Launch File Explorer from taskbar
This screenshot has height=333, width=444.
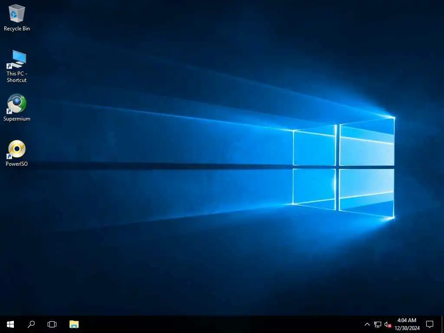click(74, 324)
